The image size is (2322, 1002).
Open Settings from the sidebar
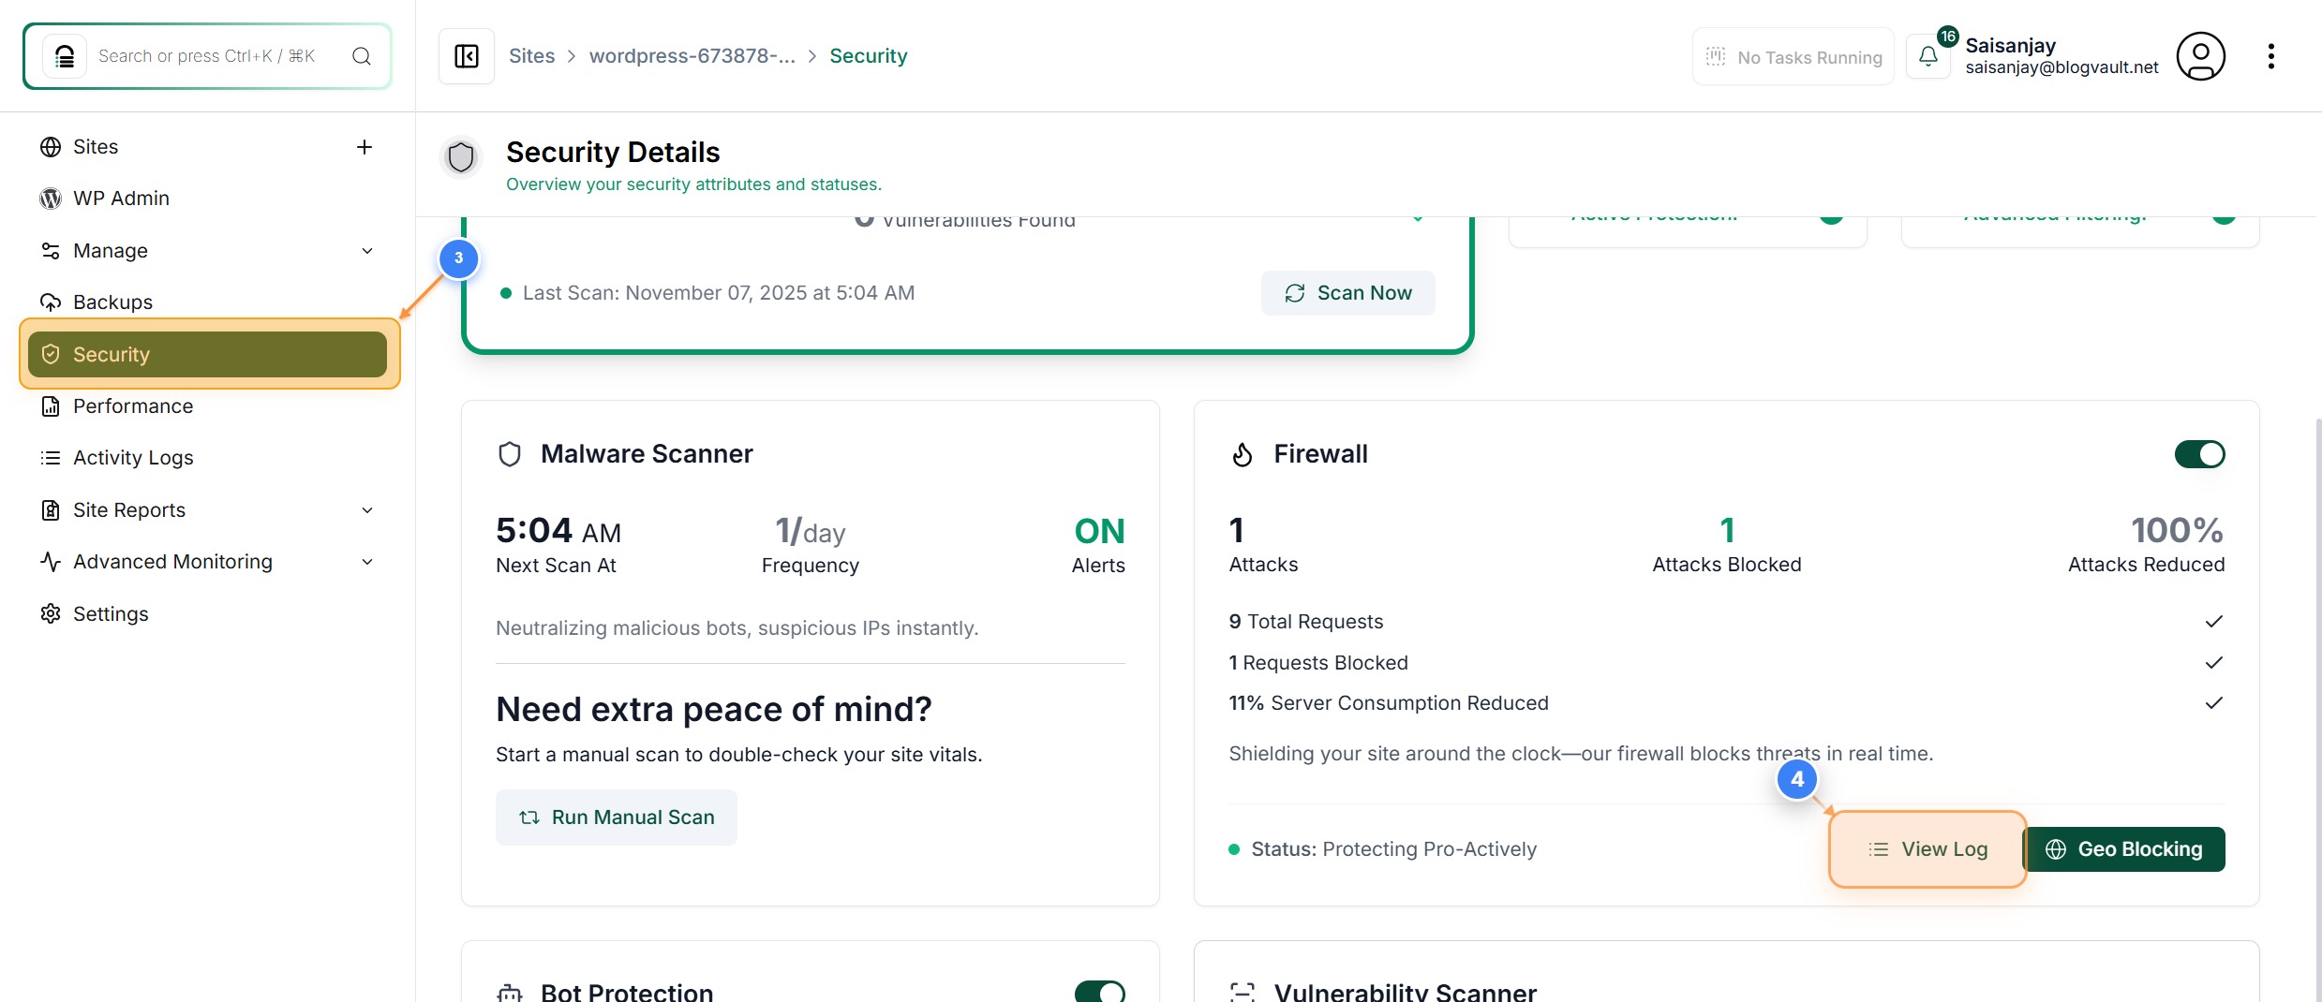[x=111, y=613]
